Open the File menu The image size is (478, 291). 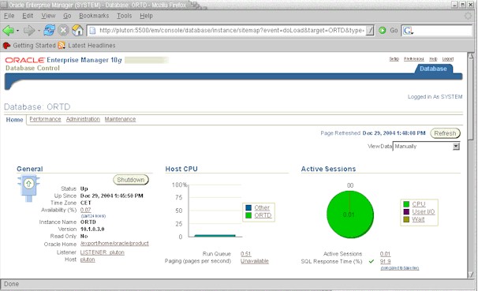click(9, 16)
